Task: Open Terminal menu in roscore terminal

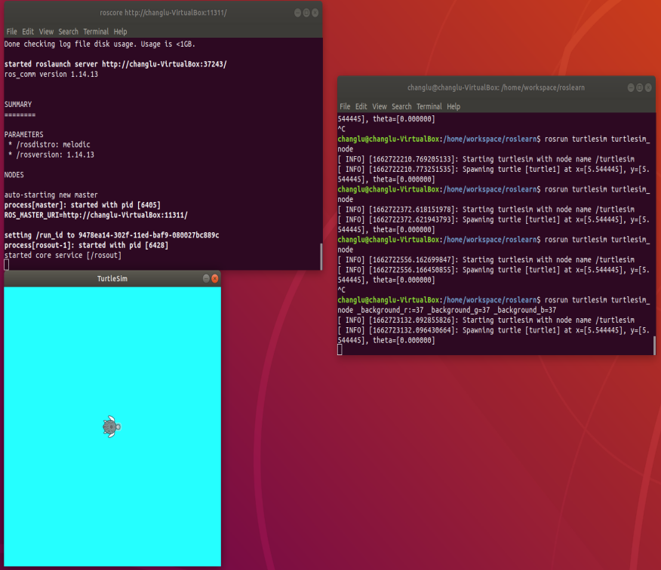Action: 96,32
